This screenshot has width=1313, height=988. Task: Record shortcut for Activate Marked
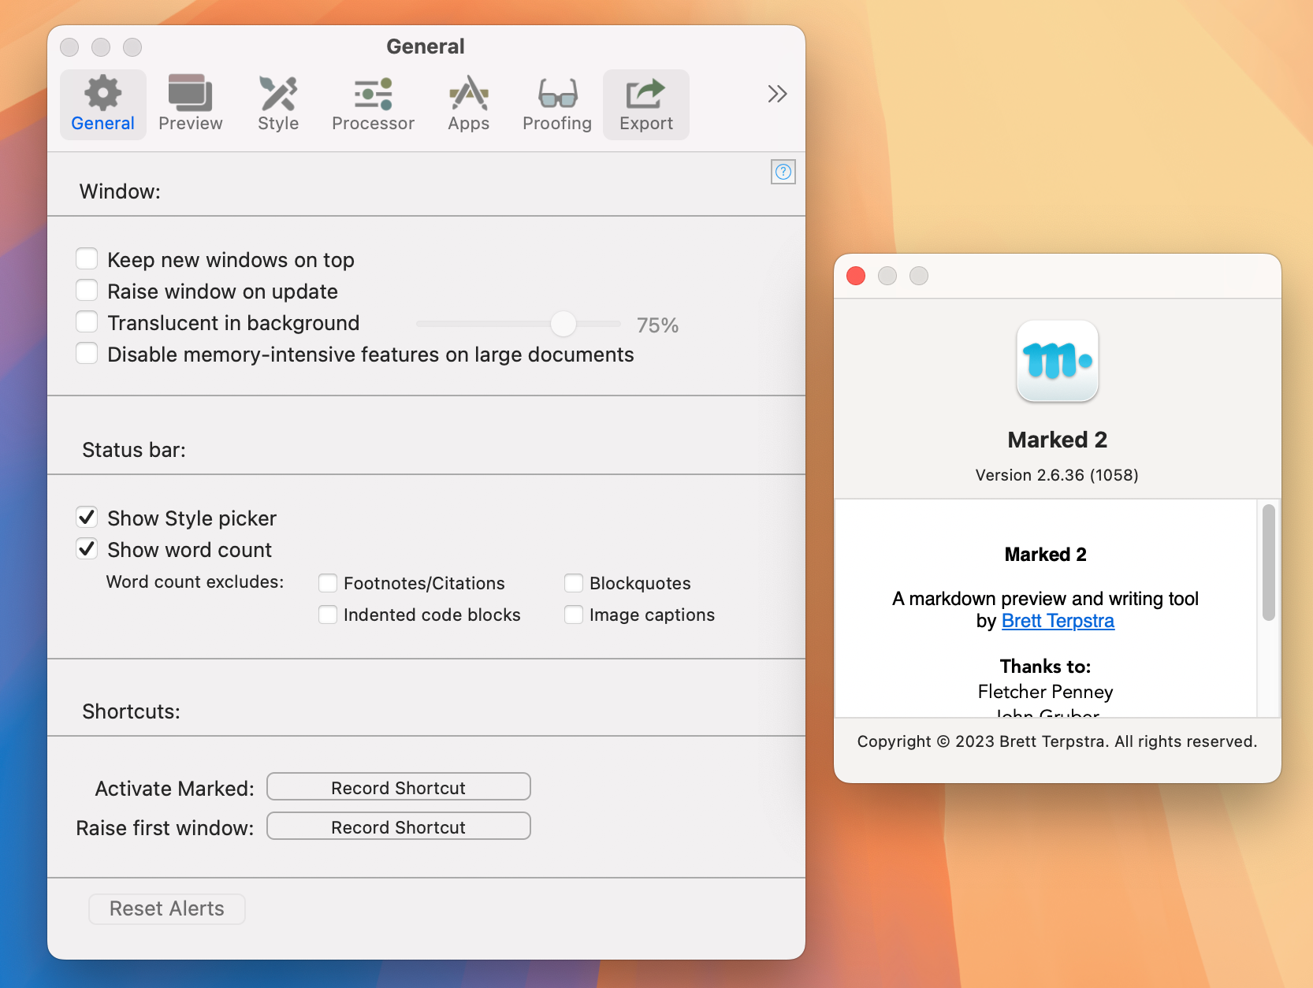click(x=399, y=787)
